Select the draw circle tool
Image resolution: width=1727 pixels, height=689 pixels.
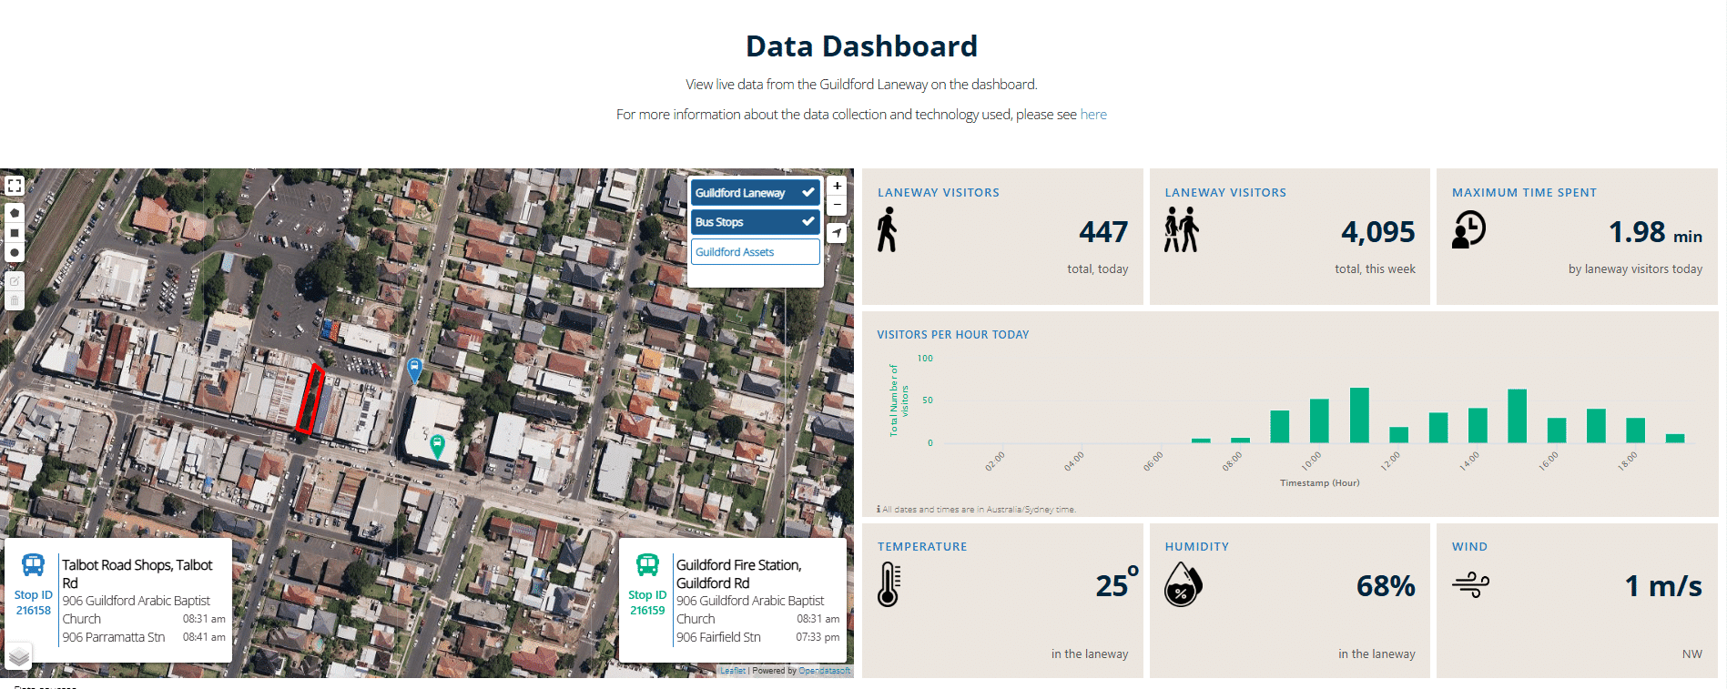tap(15, 253)
